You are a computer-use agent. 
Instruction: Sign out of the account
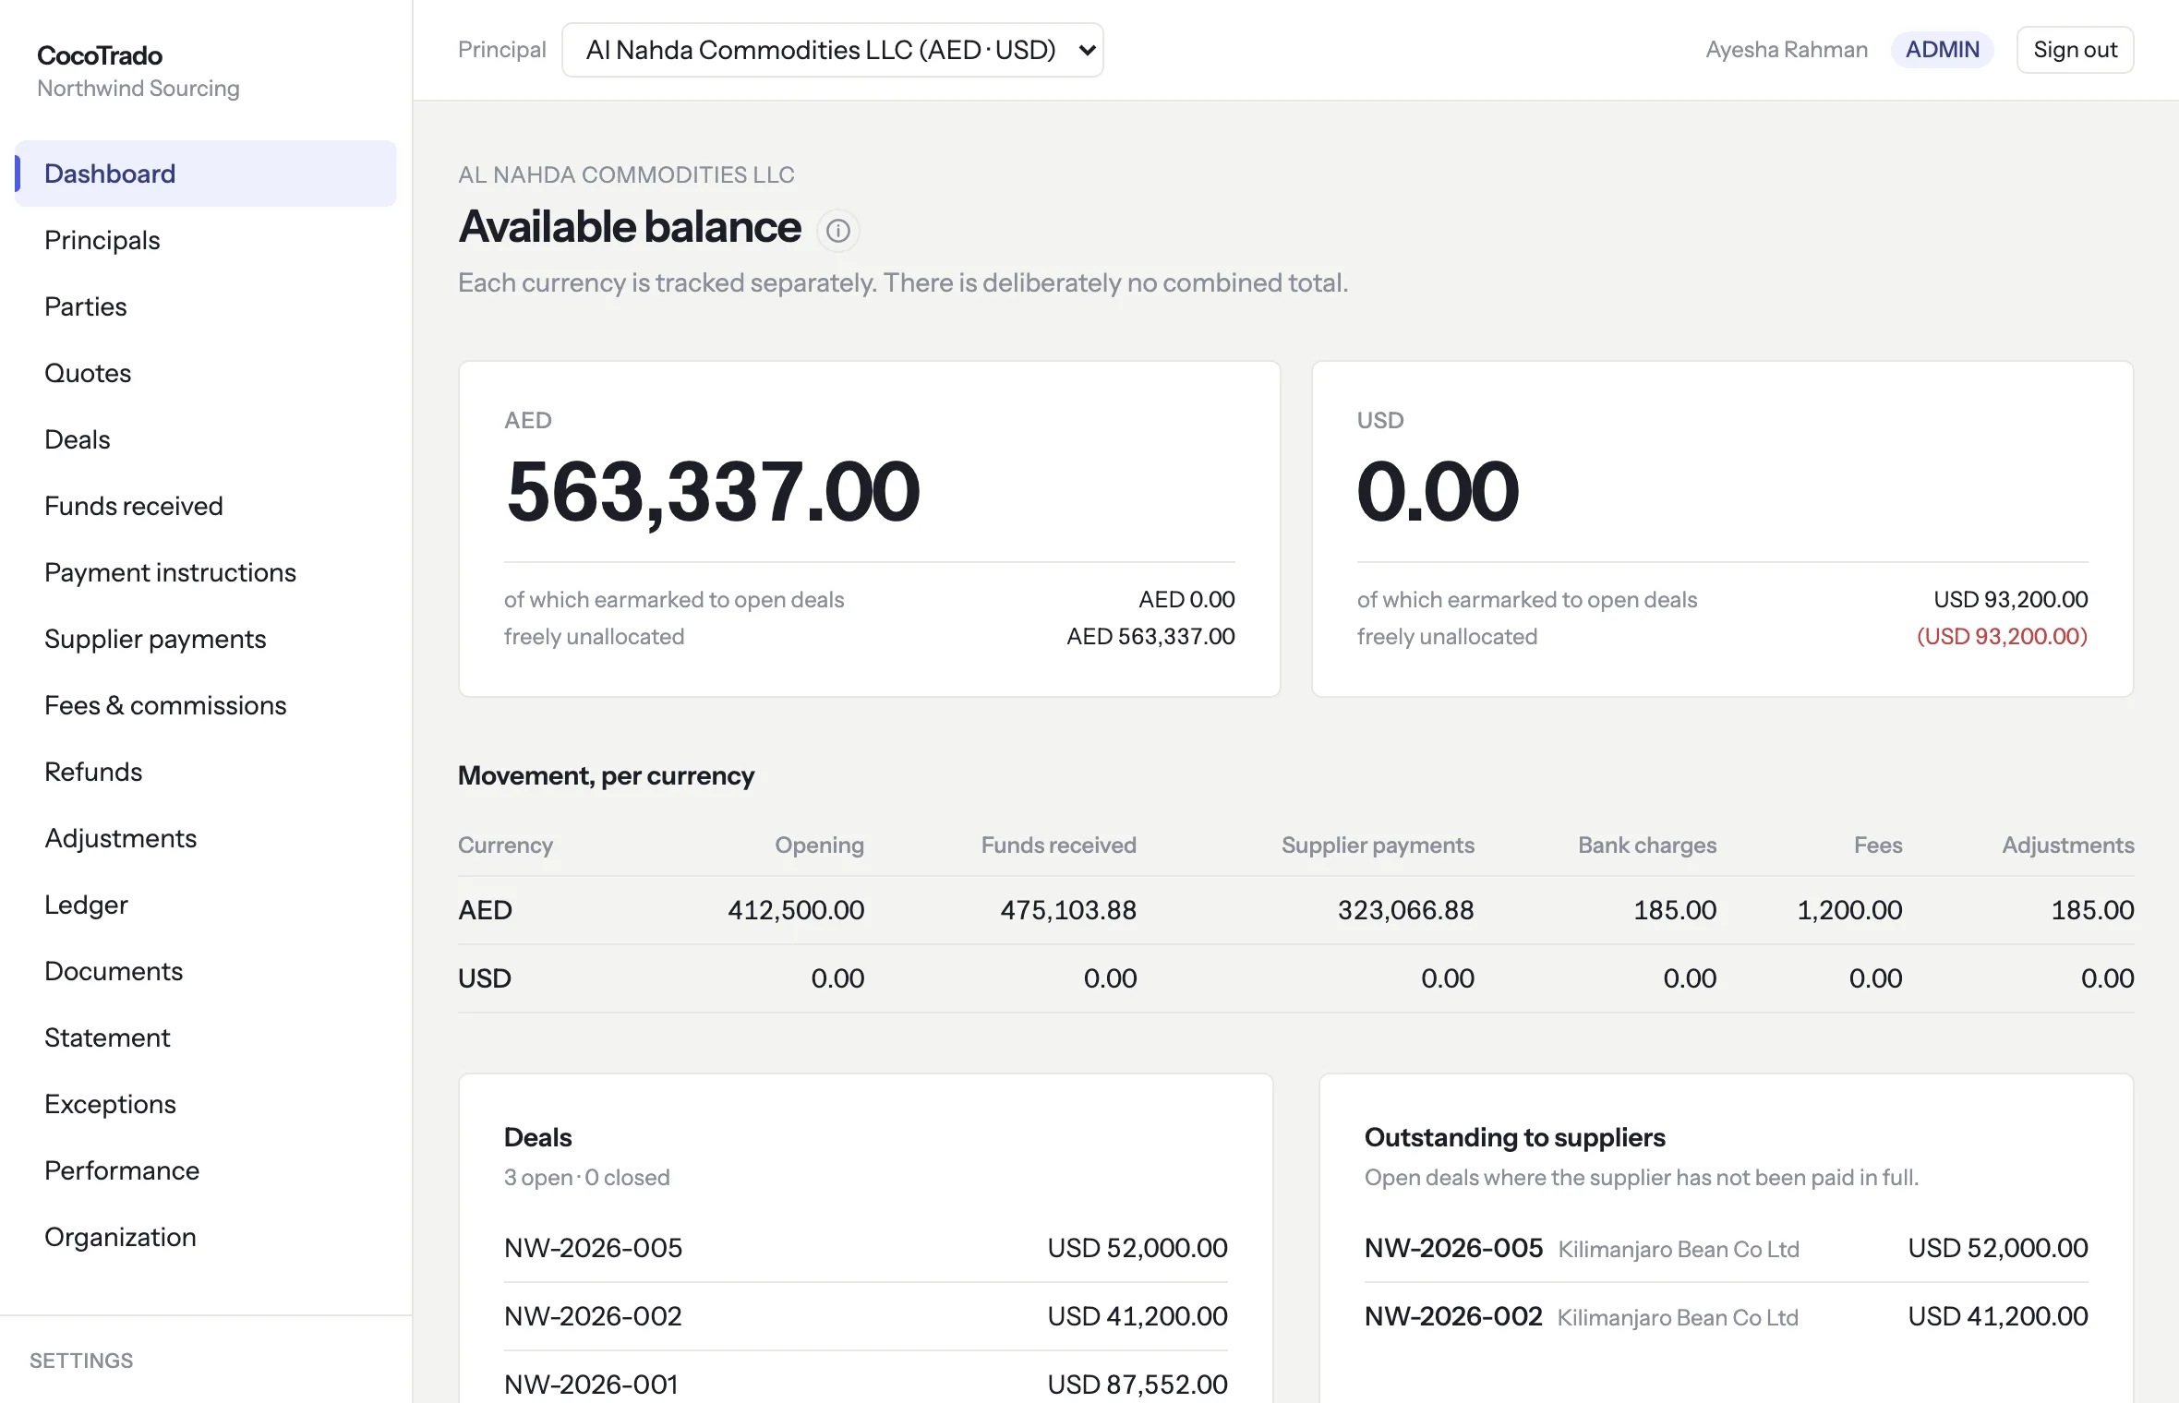pos(2075,50)
